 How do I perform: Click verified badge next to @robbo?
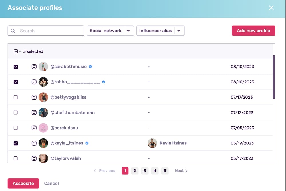point(104,82)
